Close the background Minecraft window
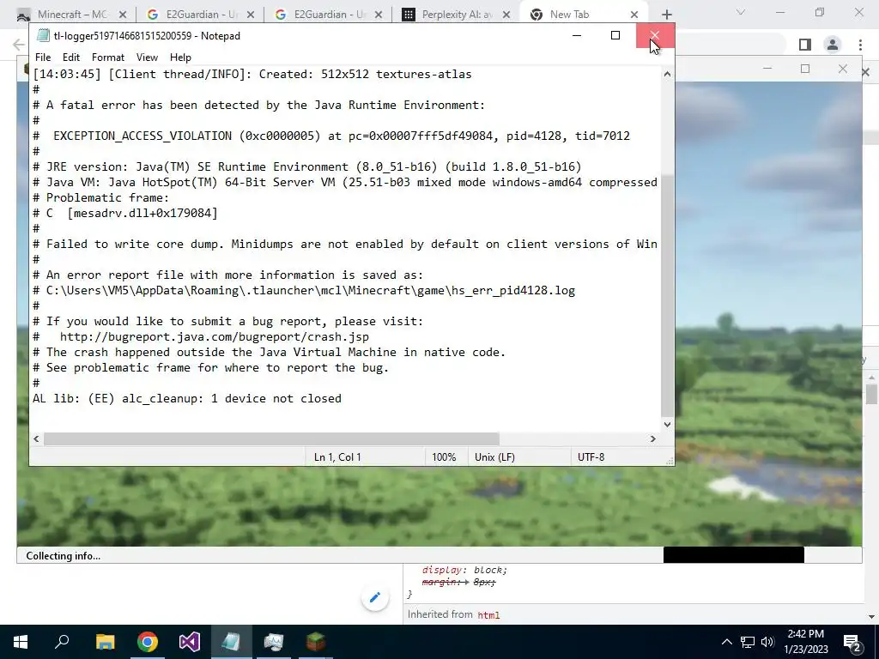 pyautogui.click(x=843, y=69)
